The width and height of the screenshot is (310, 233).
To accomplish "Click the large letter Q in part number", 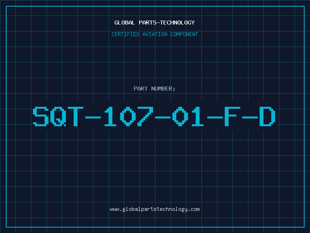I will coord(58,116).
